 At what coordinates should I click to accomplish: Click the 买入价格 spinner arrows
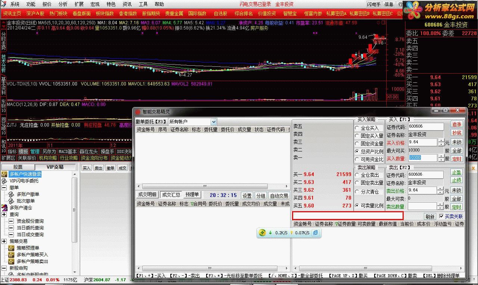pos(441,142)
